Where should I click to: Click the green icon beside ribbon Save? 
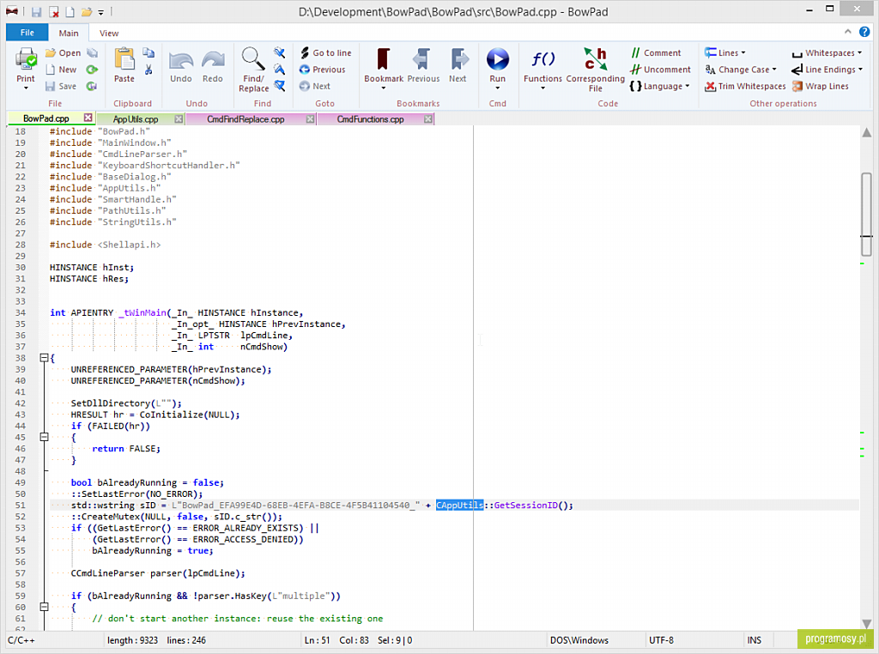coord(93,87)
